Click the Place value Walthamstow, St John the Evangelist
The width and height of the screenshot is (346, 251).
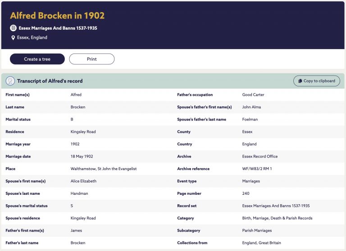104,169
